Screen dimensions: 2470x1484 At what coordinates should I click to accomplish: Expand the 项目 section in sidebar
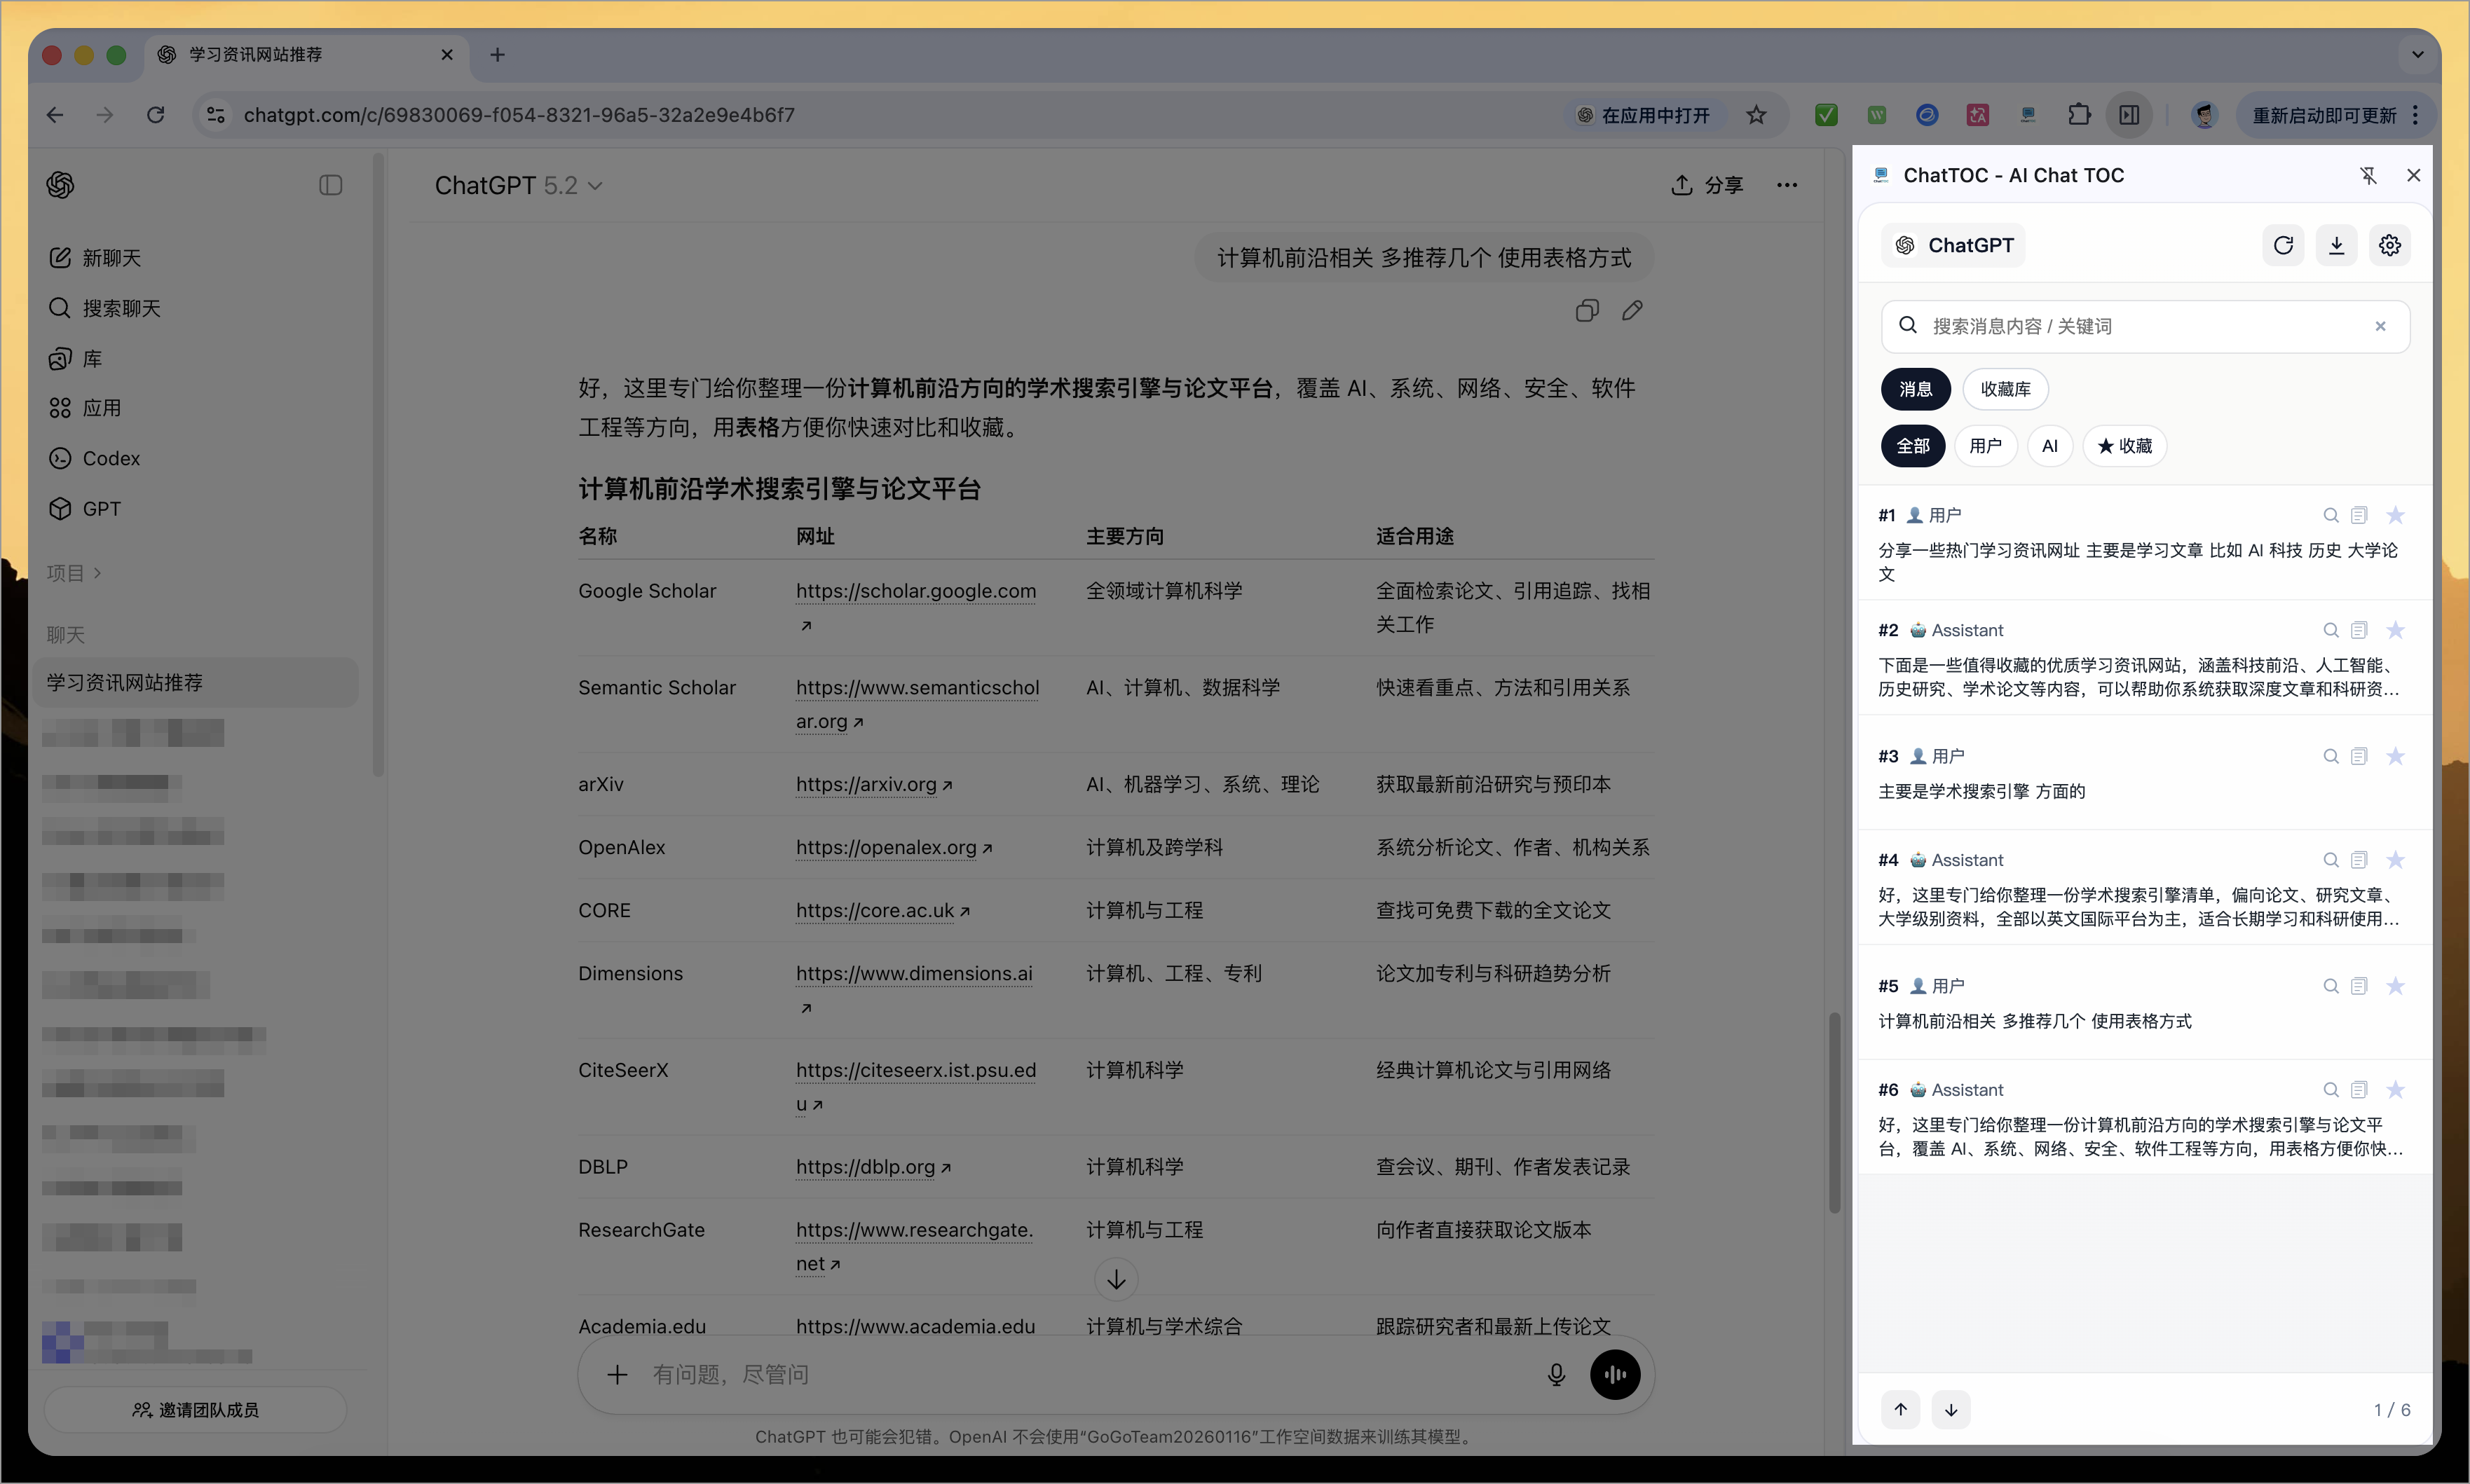pyautogui.click(x=74, y=573)
